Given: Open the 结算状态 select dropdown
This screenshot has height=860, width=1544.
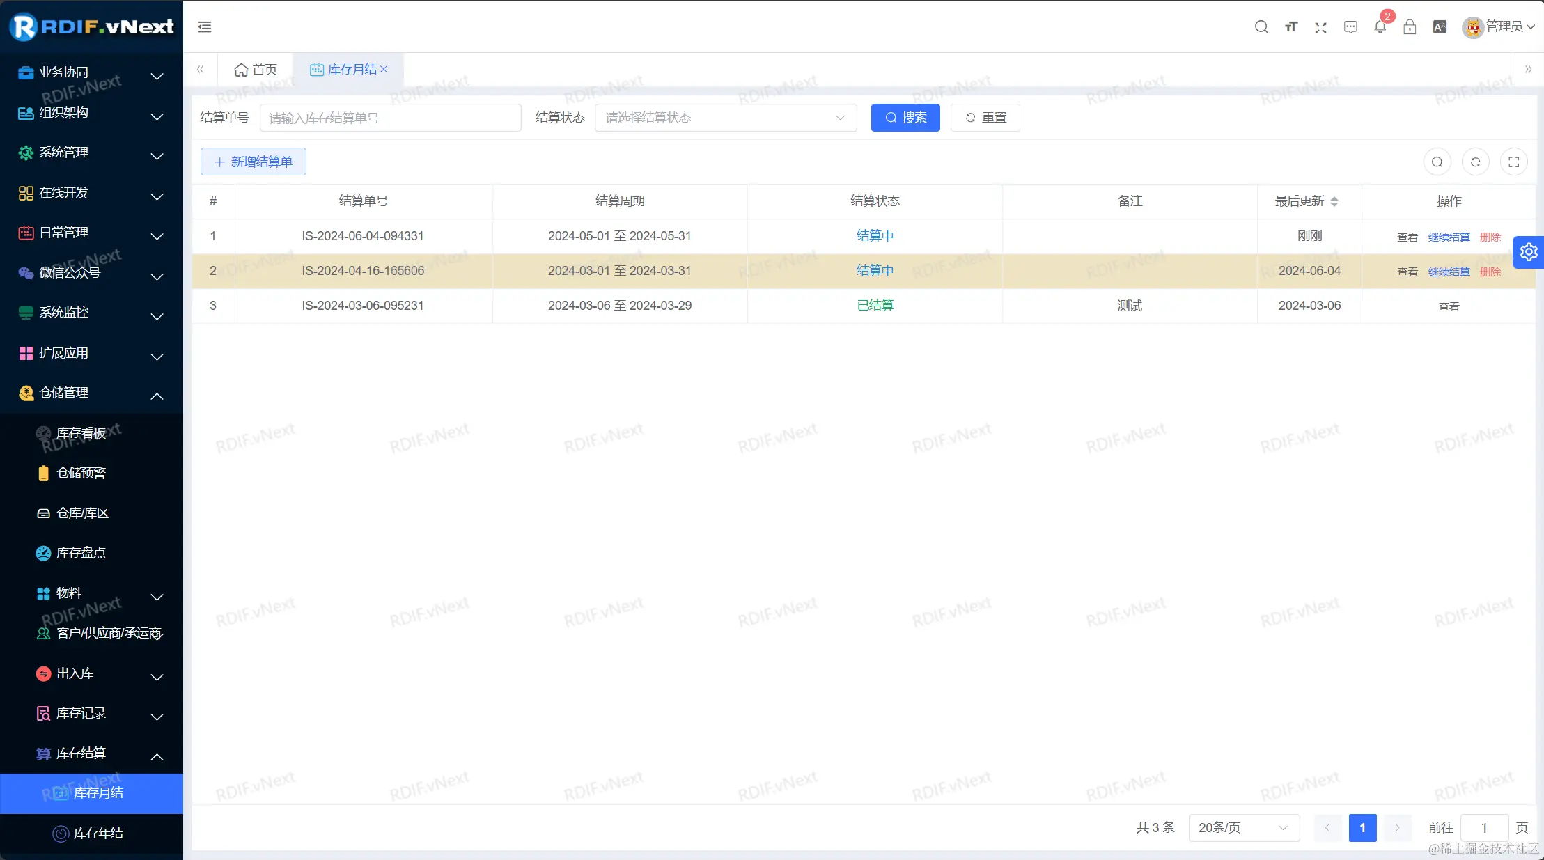Looking at the screenshot, I should (725, 118).
